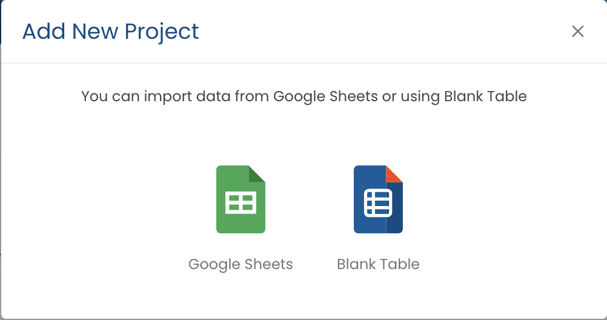
Task: Click the import instruction sentence
Action: click(303, 96)
